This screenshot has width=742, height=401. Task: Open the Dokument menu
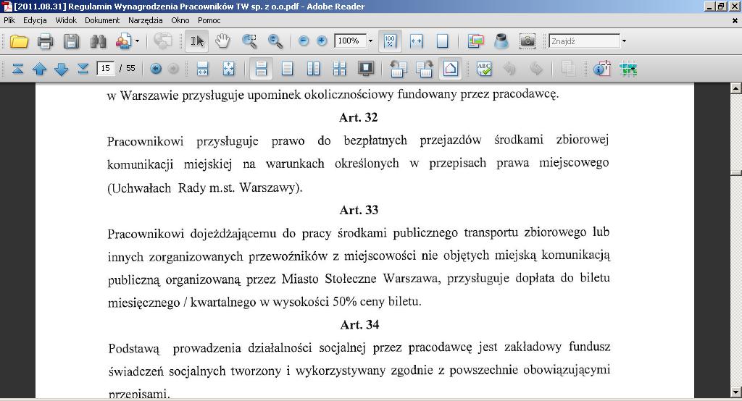(x=102, y=20)
